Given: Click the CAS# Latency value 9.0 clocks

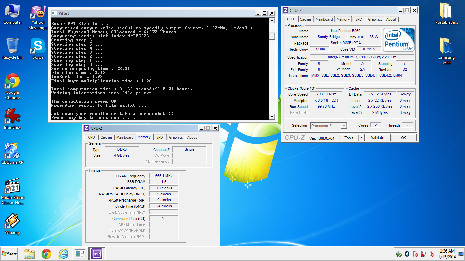Looking at the screenshot, I should (x=164, y=188).
